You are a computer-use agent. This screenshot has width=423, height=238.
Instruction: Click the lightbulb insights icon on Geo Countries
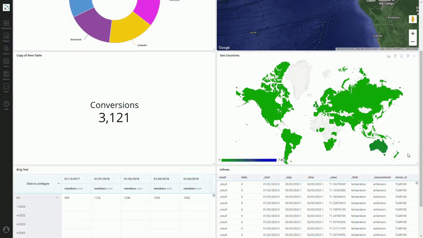[x=395, y=56]
